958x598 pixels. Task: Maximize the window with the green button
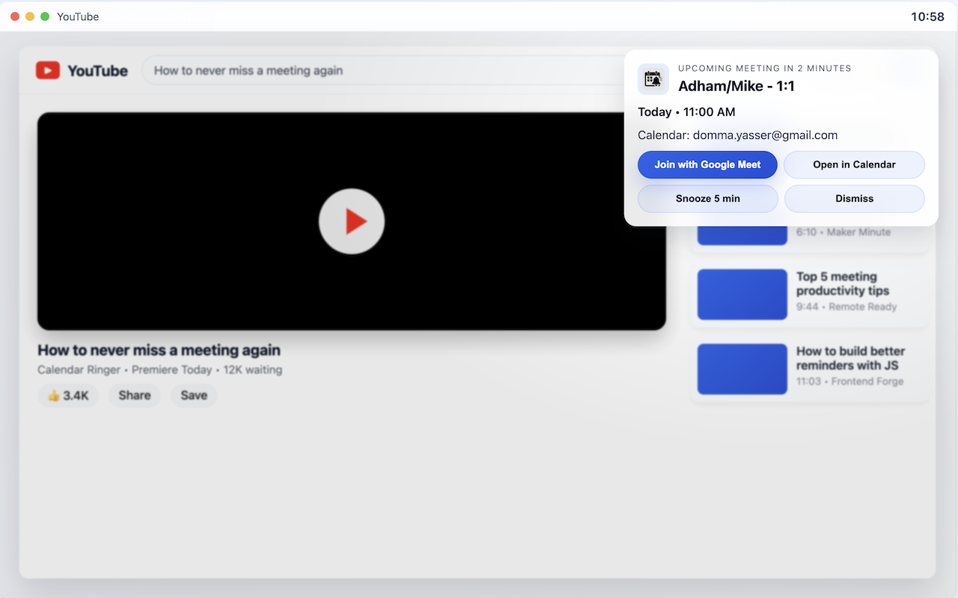click(45, 16)
